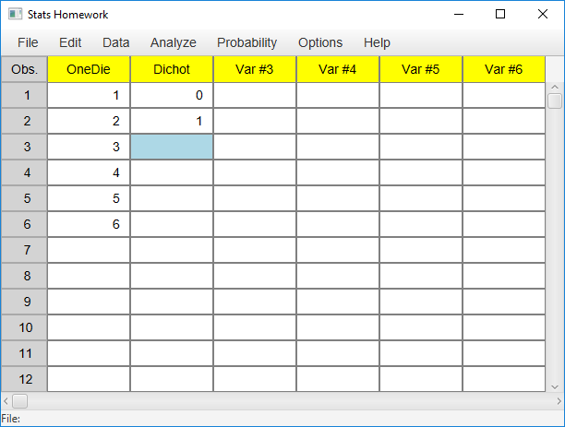Click the vertical scrollbar up arrow
565x427 pixels.
[555, 87]
